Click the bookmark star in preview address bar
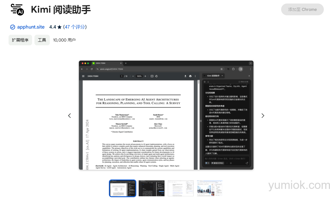Viewport: 330px width, 206px height. click(x=221, y=69)
